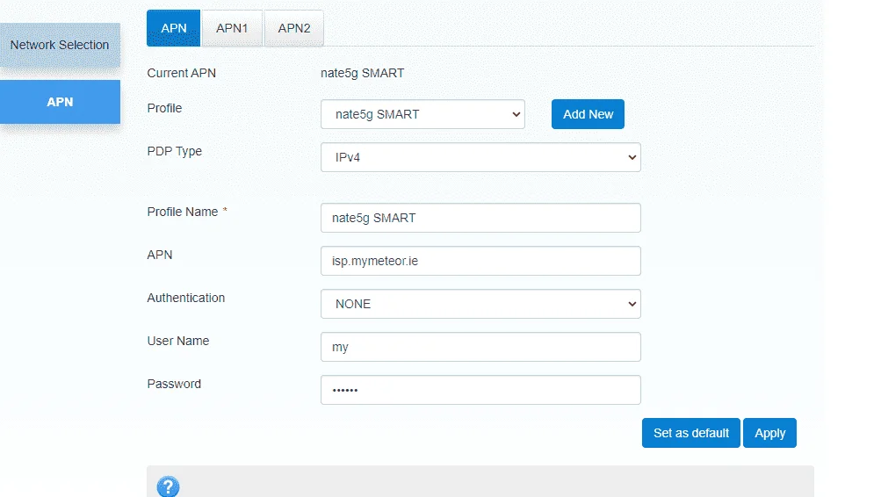
Task: Click the Password label
Action: click(x=174, y=384)
